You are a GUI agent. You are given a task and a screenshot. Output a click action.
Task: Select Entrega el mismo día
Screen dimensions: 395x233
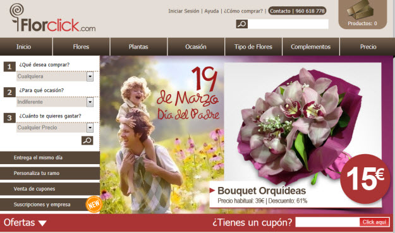coord(50,158)
